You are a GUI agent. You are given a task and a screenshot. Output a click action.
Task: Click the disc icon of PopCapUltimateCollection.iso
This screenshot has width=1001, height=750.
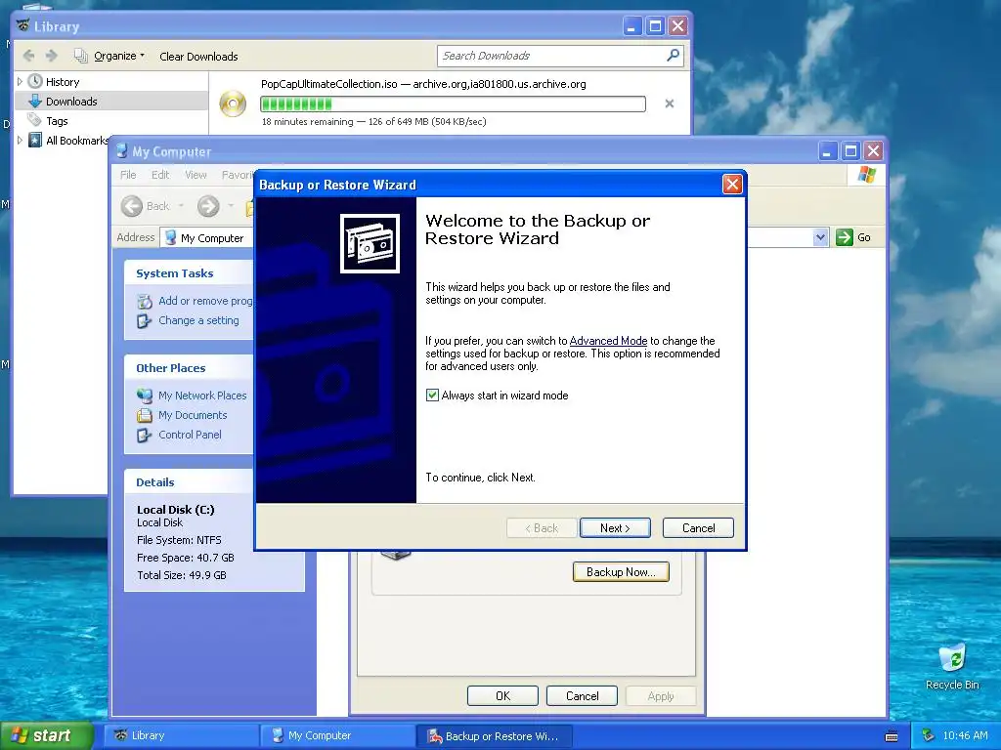click(x=233, y=104)
